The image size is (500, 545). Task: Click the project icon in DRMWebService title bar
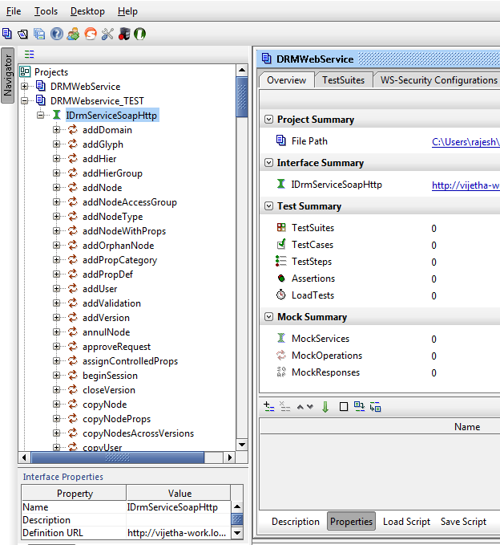[267, 59]
